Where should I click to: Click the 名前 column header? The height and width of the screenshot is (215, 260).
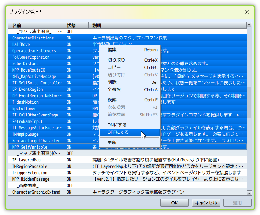click(x=36, y=25)
